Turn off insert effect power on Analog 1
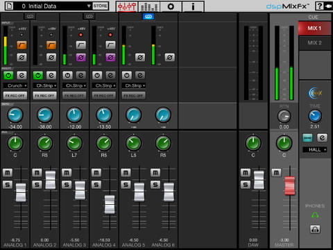 coord(8,75)
